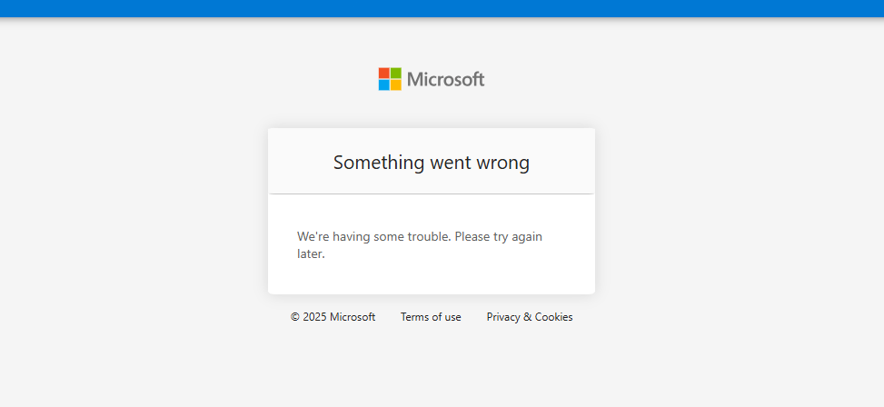The height and width of the screenshot is (407, 884).
Task: Click the Microsoft four-square logo icon
Action: pyautogui.click(x=390, y=79)
